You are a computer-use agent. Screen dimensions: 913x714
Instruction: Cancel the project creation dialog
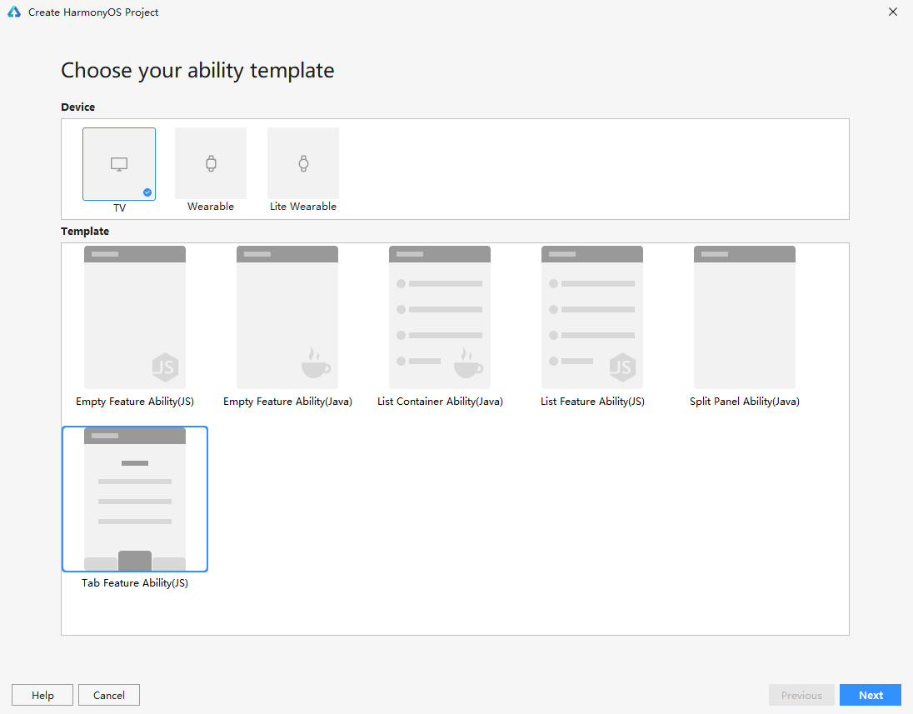[x=109, y=695]
